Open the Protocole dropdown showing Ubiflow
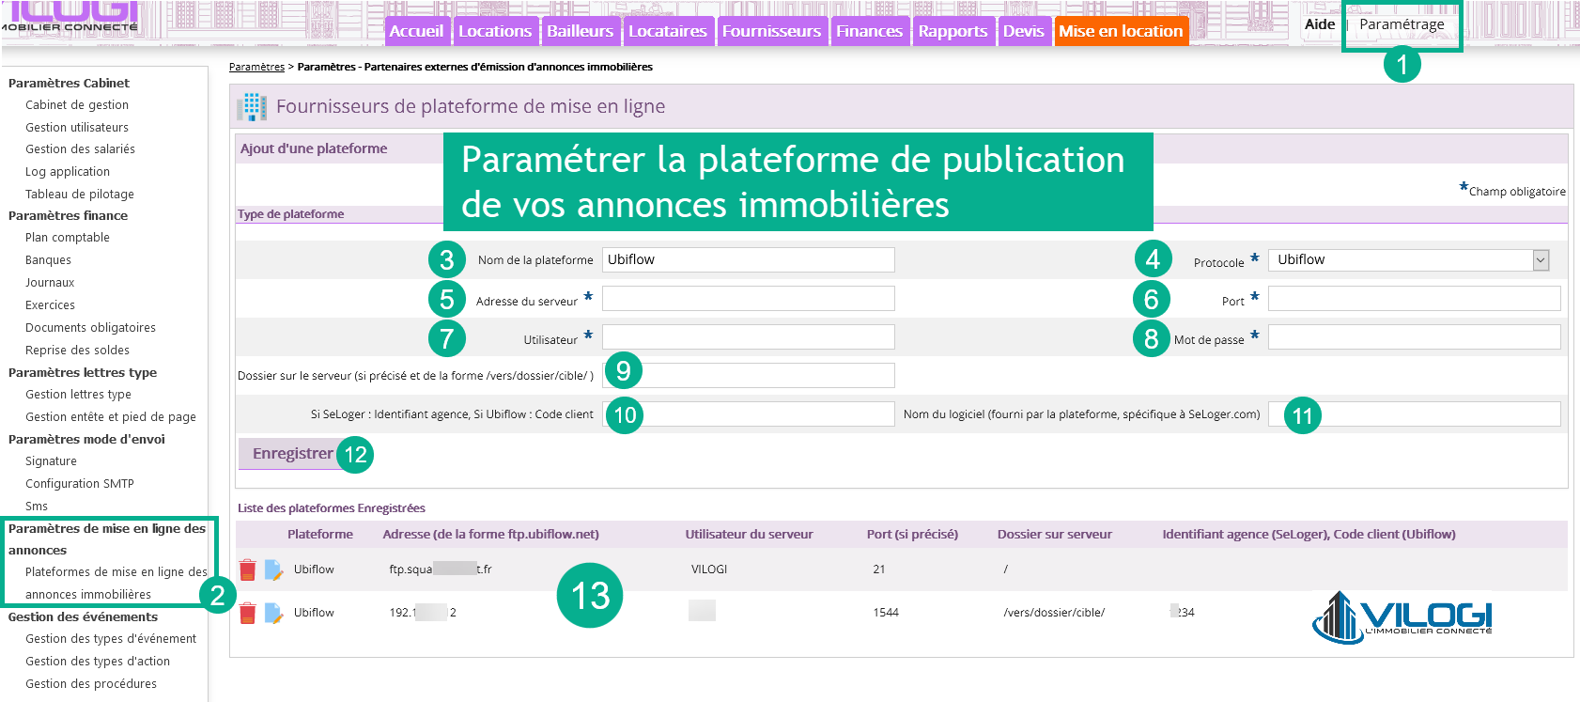Viewport: 1580px width, 702px height. (1408, 260)
